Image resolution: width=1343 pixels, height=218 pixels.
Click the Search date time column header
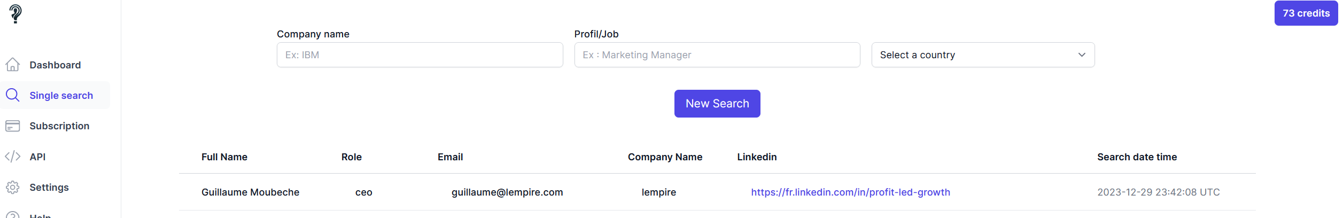pyautogui.click(x=1137, y=157)
